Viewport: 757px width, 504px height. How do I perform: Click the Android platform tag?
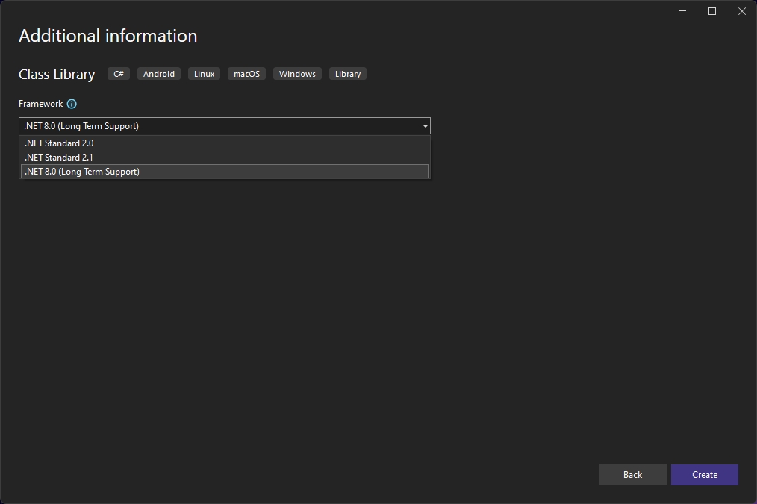coord(159,74)
